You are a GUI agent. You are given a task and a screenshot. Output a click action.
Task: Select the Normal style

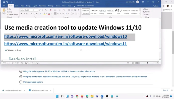[x=86, y=12]
